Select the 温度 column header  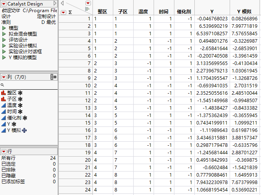point(143,11)
